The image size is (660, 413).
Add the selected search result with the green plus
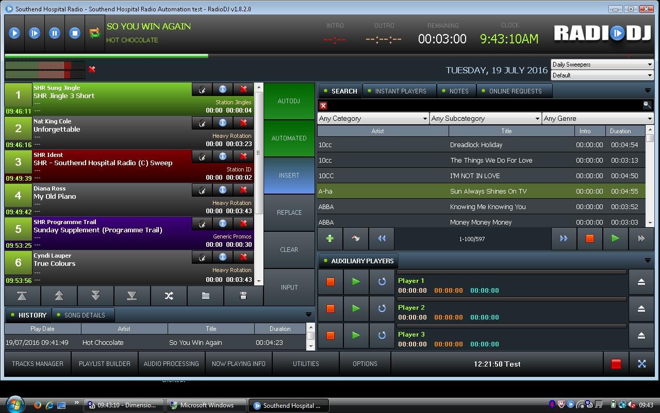pos(330,239)
